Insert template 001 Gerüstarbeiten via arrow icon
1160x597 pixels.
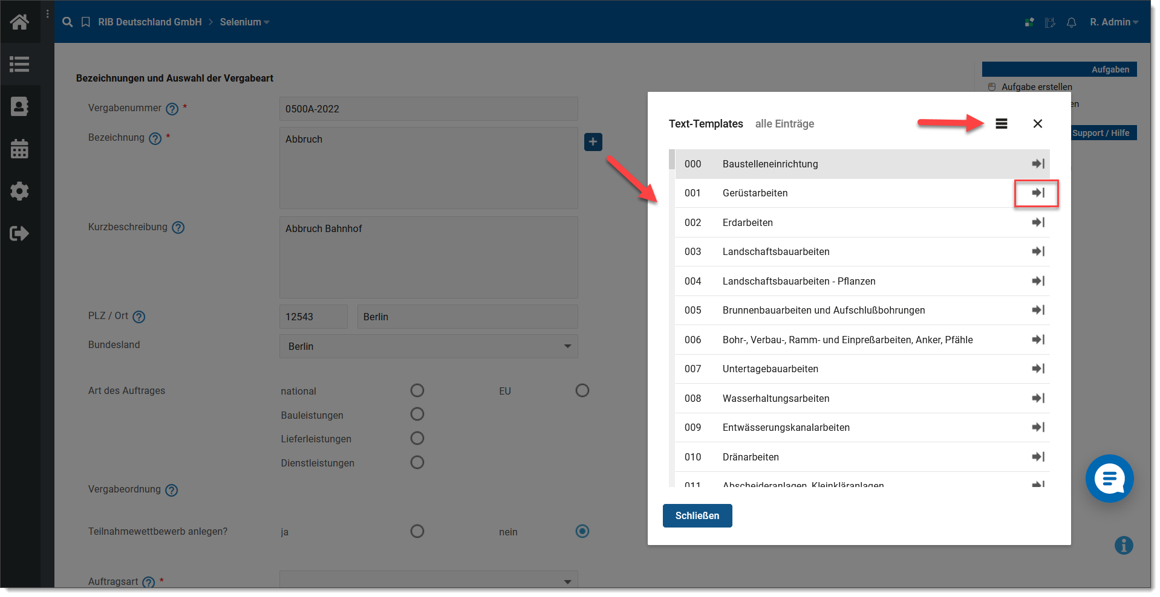point(1038,193)
